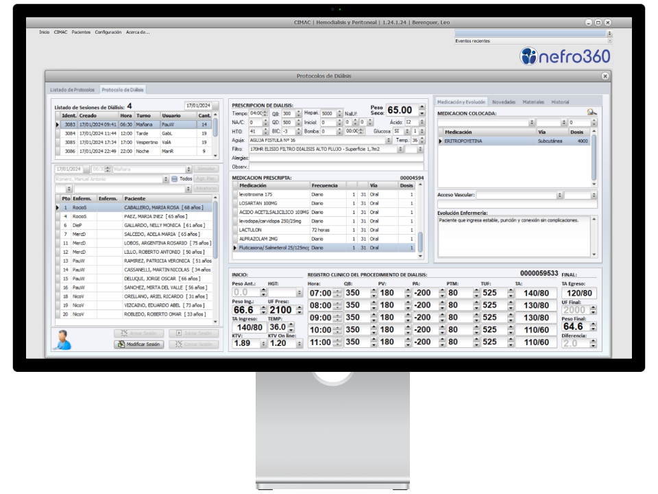
Task: Toggle the Todos checkbox
Action: (x=175, y=179)
